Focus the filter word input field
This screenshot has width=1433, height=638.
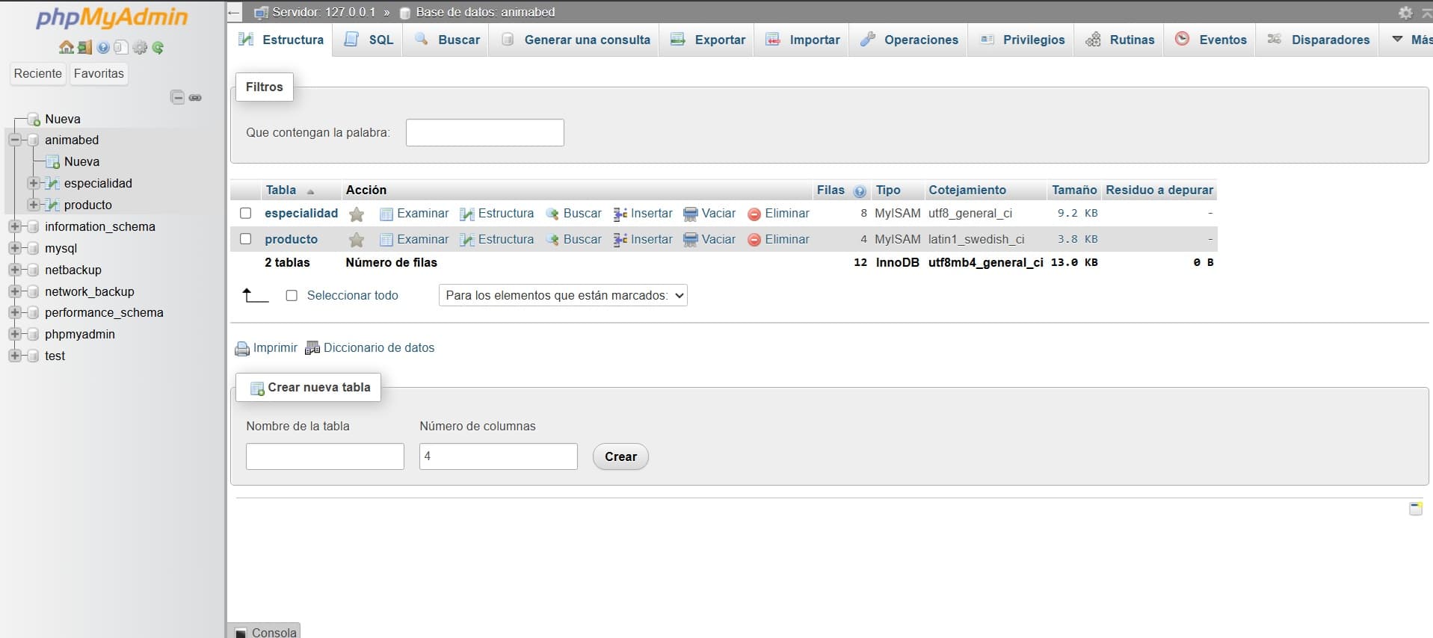pyautogui.click(x=484, y=132)
